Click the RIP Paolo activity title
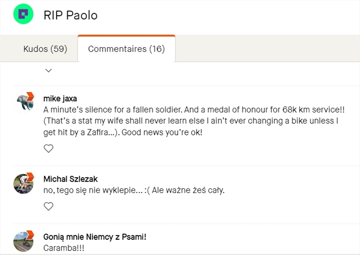The height and width of the screenshot is (255, 360). click(70, 15)
